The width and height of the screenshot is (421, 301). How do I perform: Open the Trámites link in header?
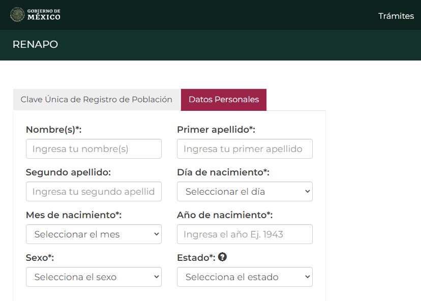(396, 16)
